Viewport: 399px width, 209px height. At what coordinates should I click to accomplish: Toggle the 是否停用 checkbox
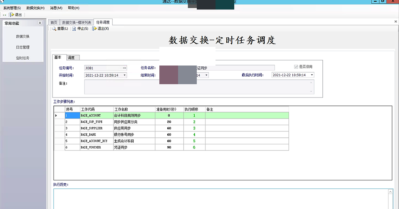(296, 66)
